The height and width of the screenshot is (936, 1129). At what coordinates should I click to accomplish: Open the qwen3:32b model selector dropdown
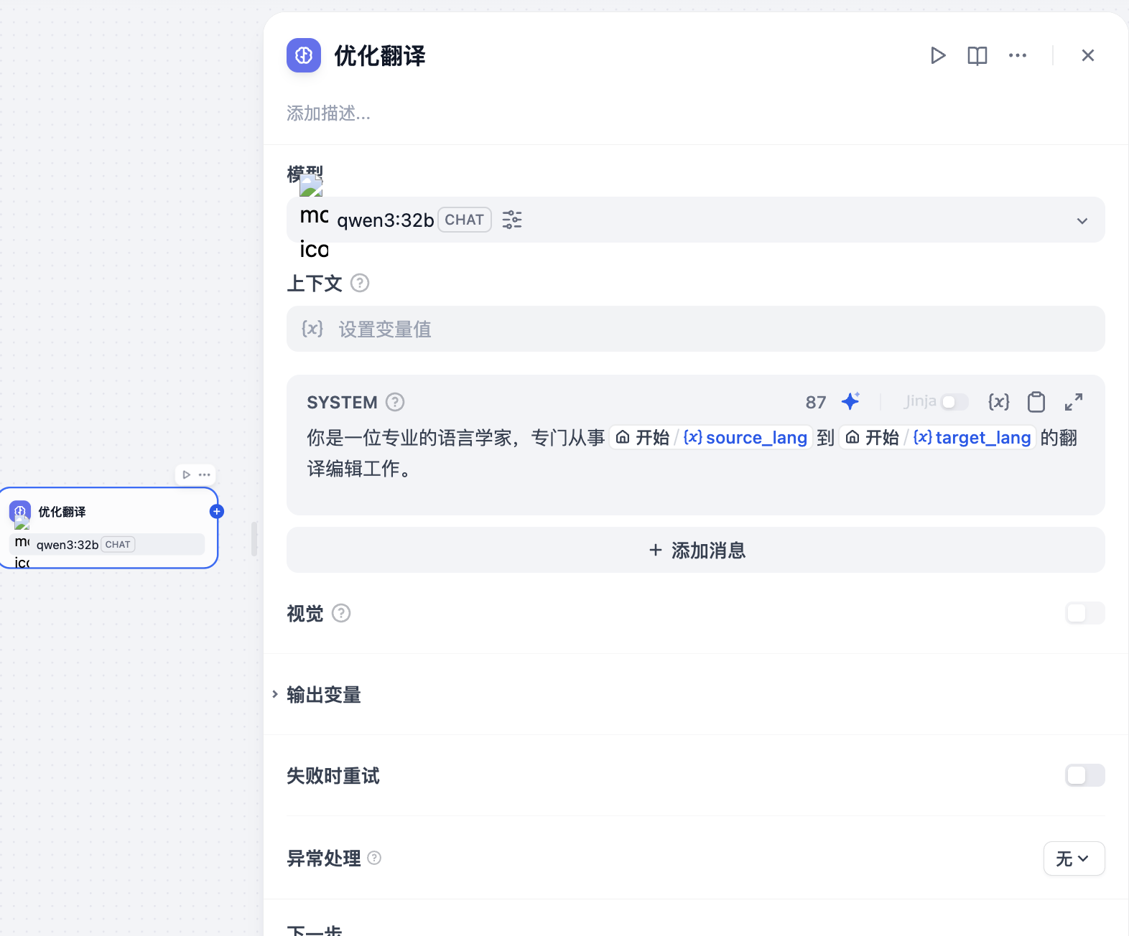[x=695, y=220]
